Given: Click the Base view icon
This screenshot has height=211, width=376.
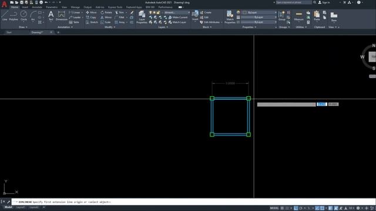Looking at the screenshot, I should 334,16.
